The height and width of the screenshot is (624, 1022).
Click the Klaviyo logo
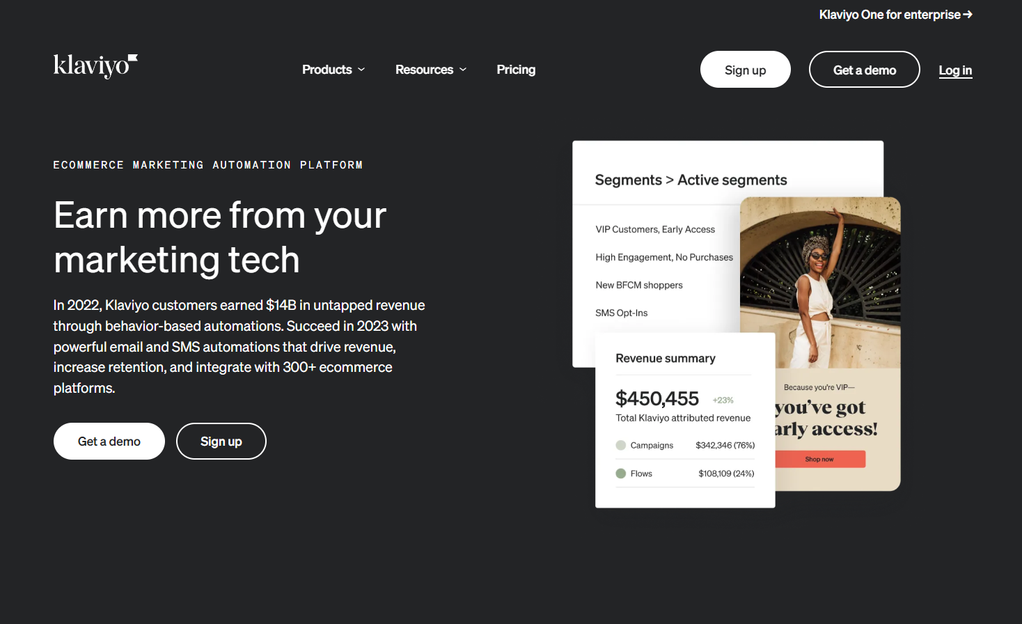click(95, 66)
